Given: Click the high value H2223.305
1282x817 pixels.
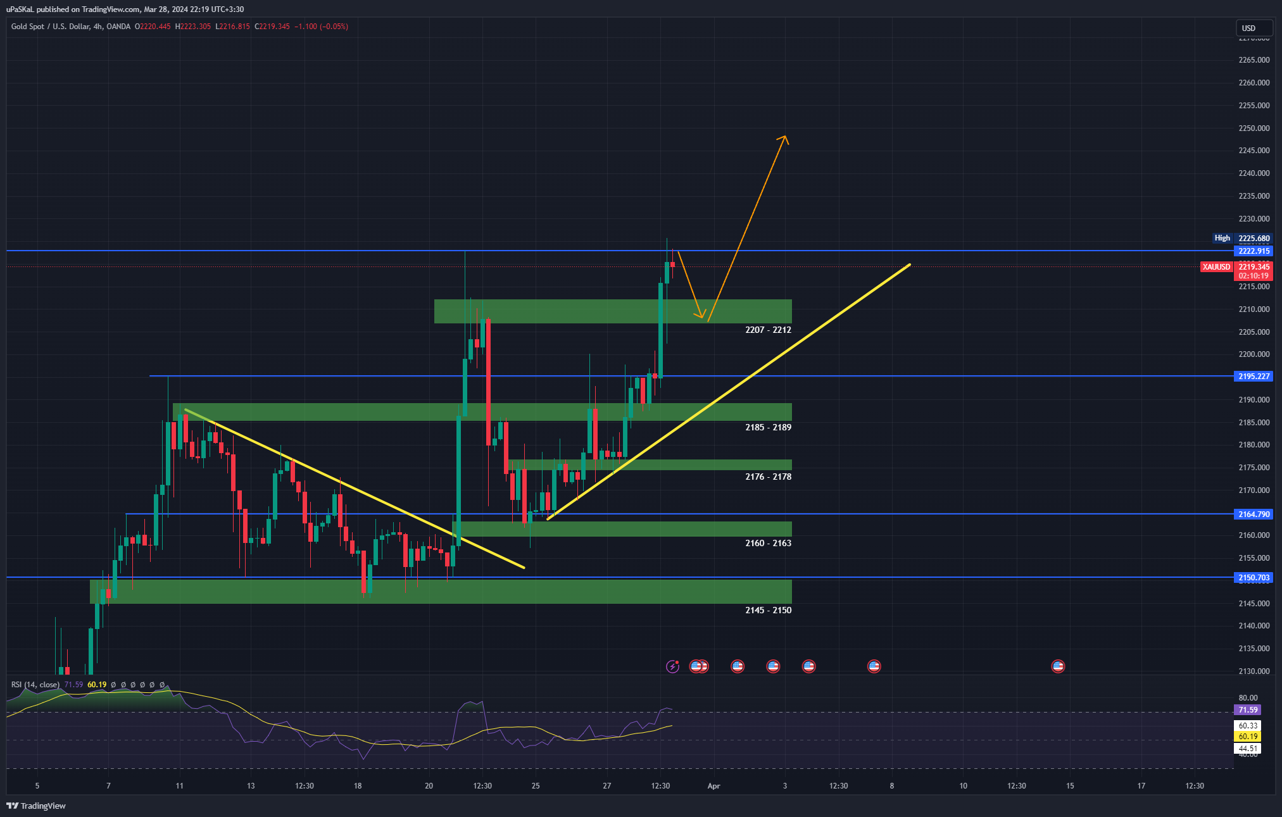Looking at the screenshot, I should point(193,27).
